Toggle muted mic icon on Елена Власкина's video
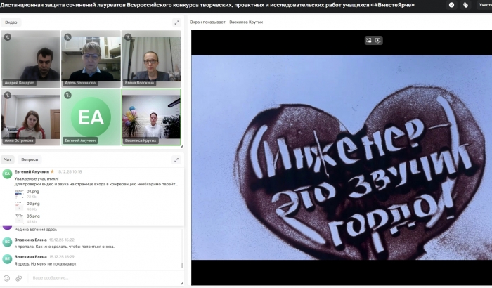 127,37
